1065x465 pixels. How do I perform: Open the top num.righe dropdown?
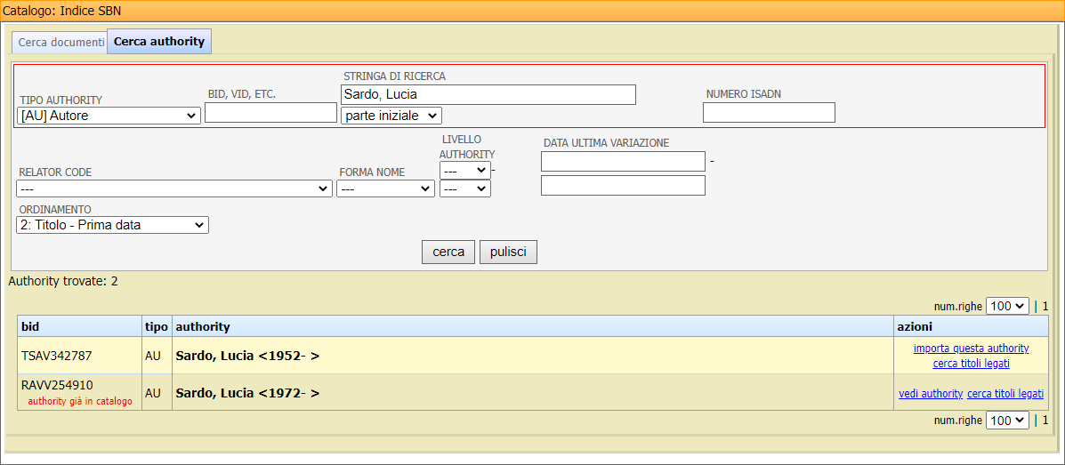tap(1007, 306)
